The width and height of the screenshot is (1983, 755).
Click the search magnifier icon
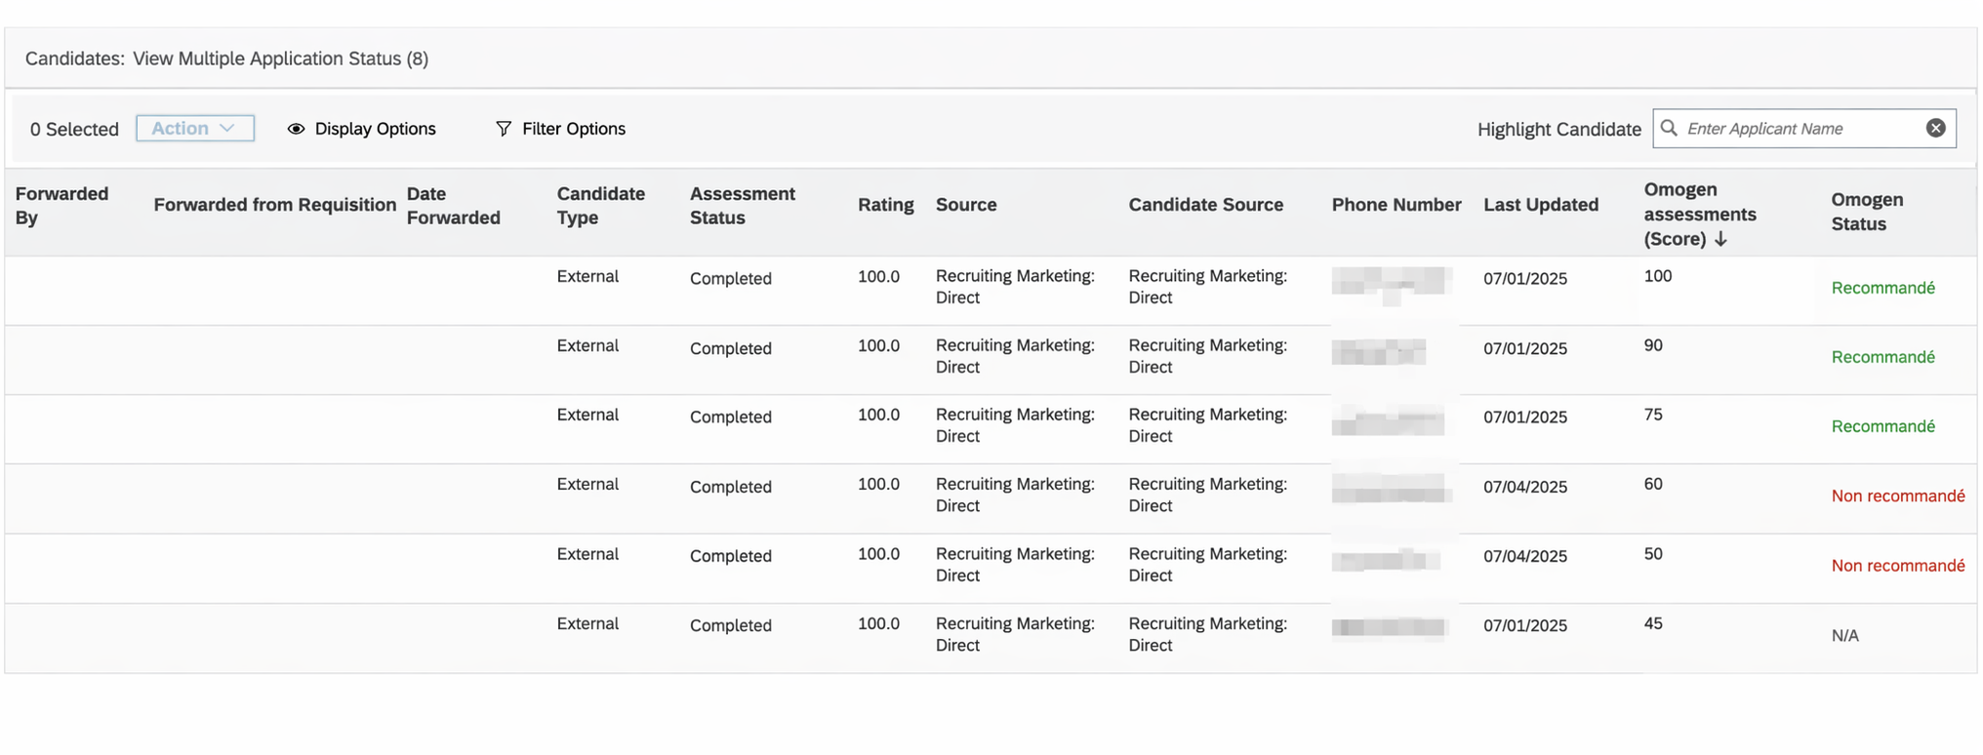point(1669,128)
